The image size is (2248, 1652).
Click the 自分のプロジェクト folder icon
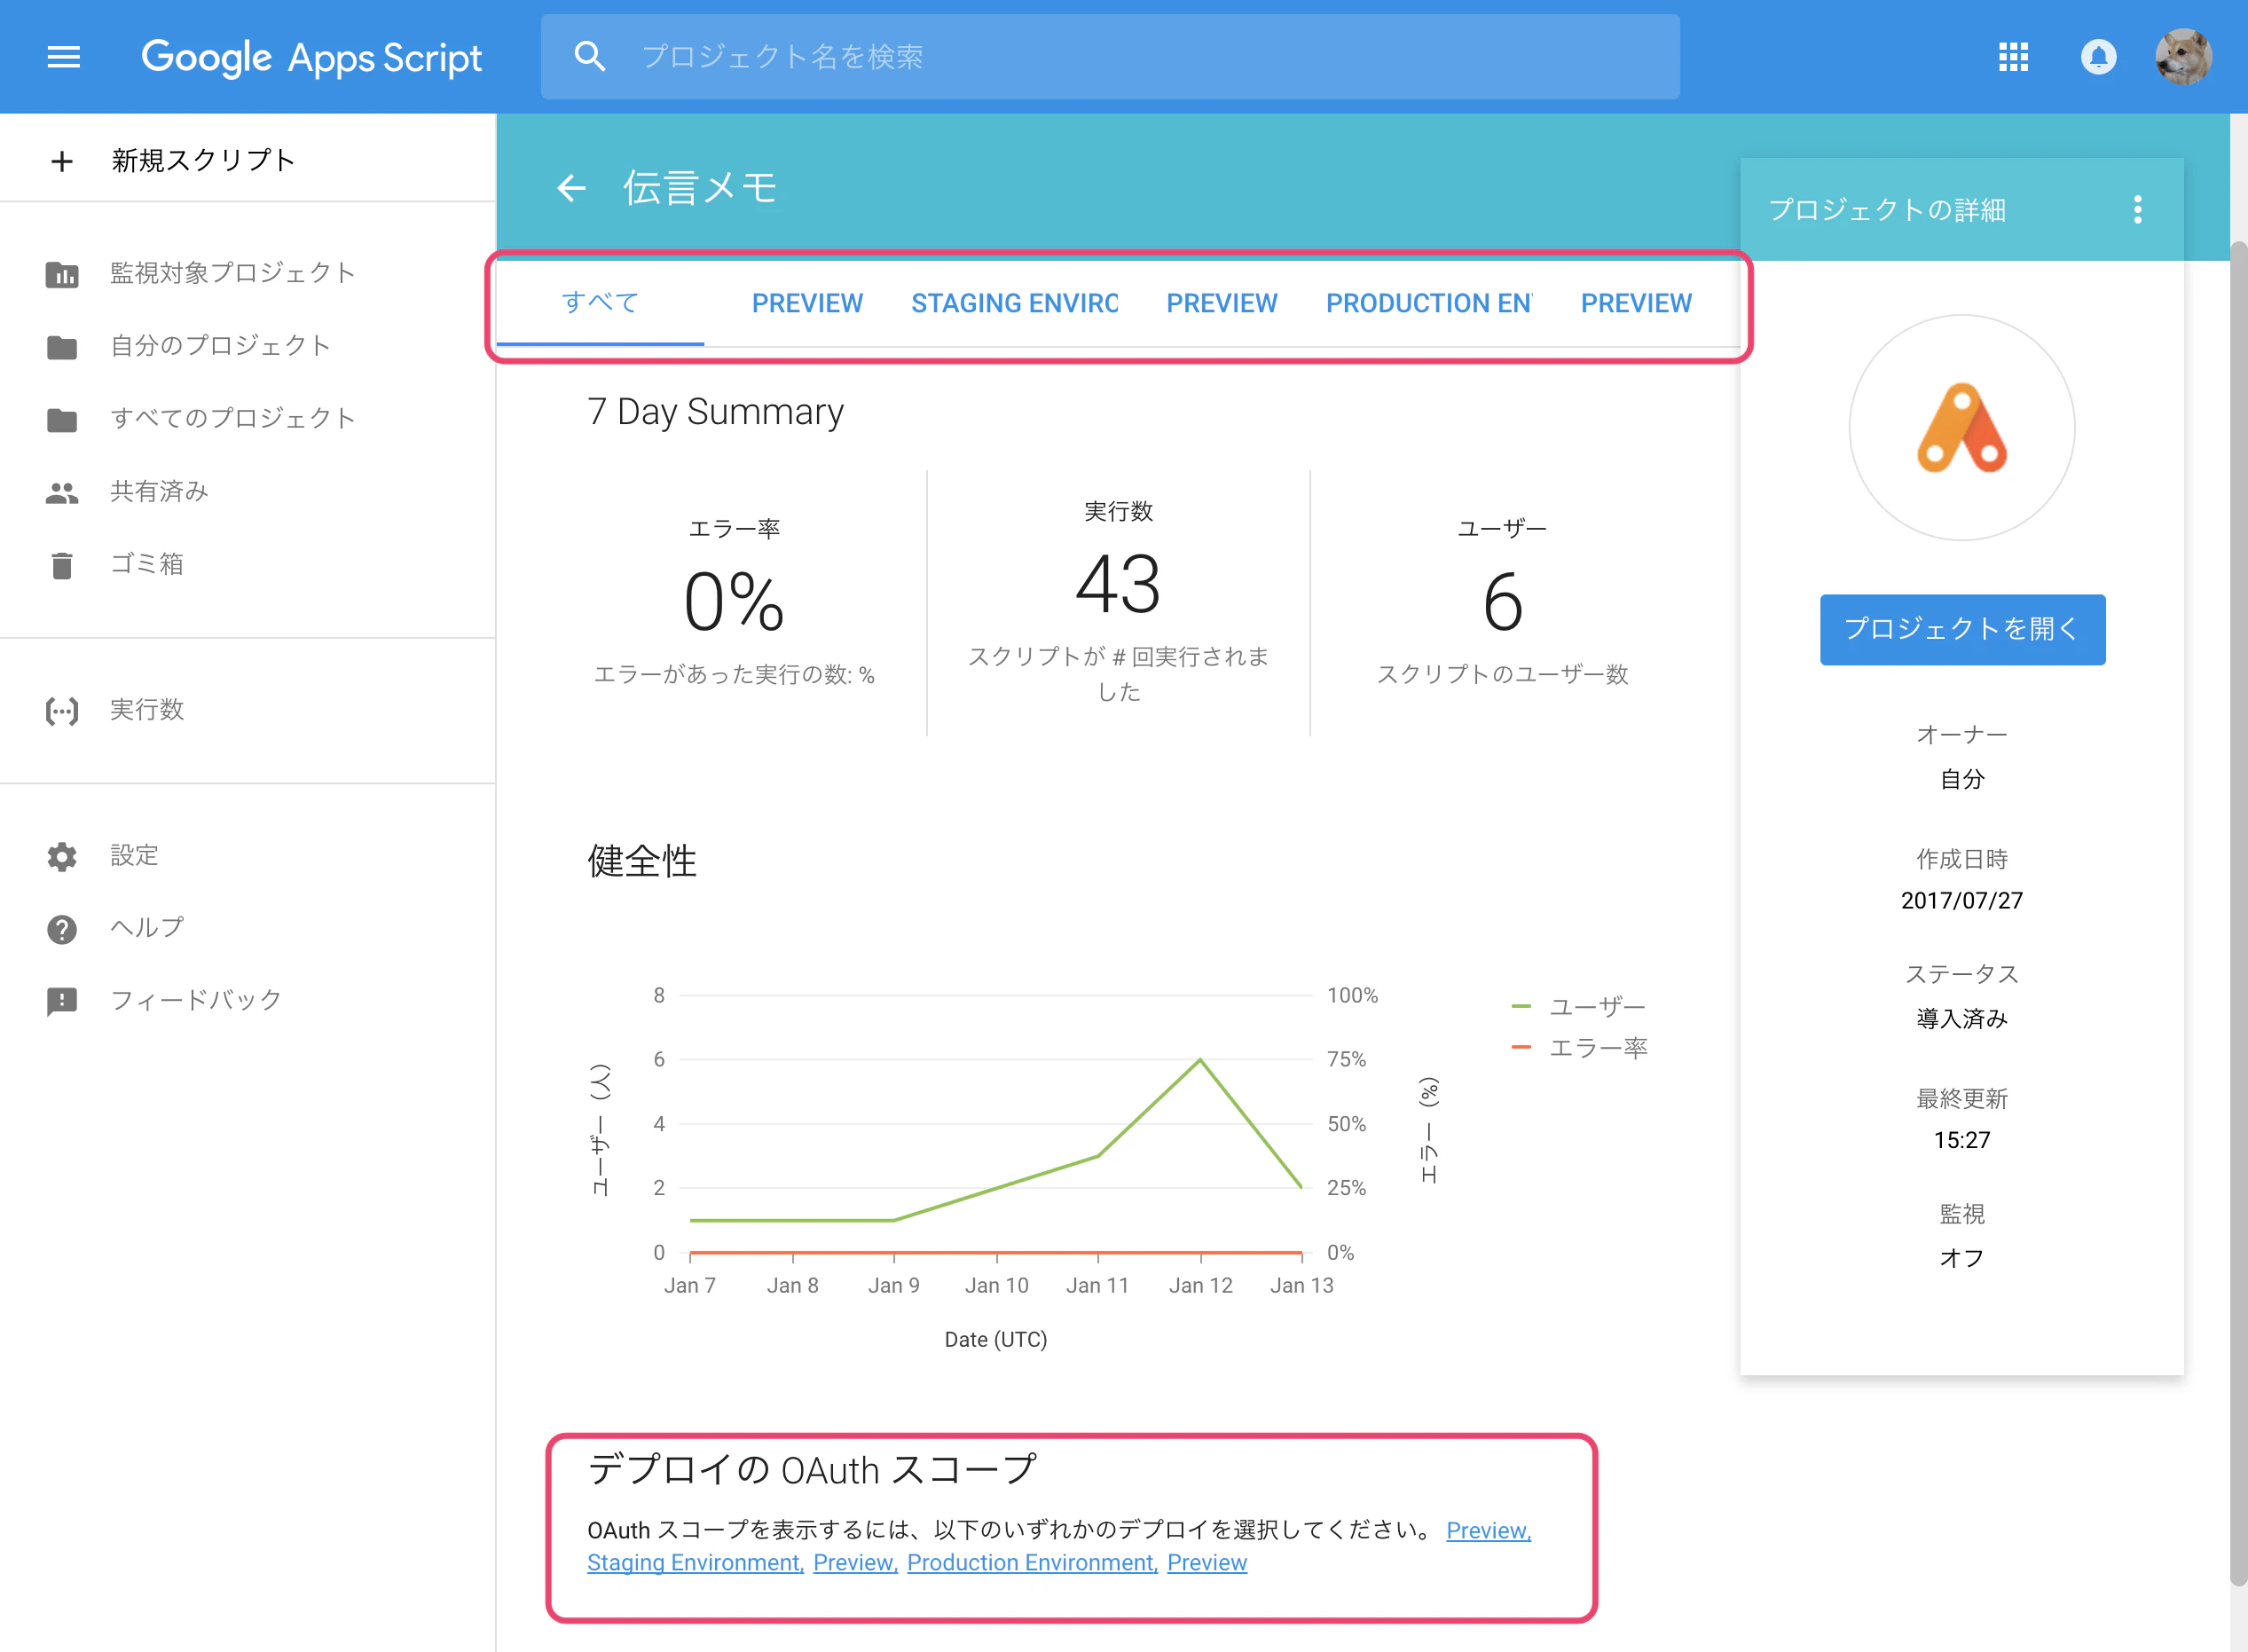click(62, 347)
